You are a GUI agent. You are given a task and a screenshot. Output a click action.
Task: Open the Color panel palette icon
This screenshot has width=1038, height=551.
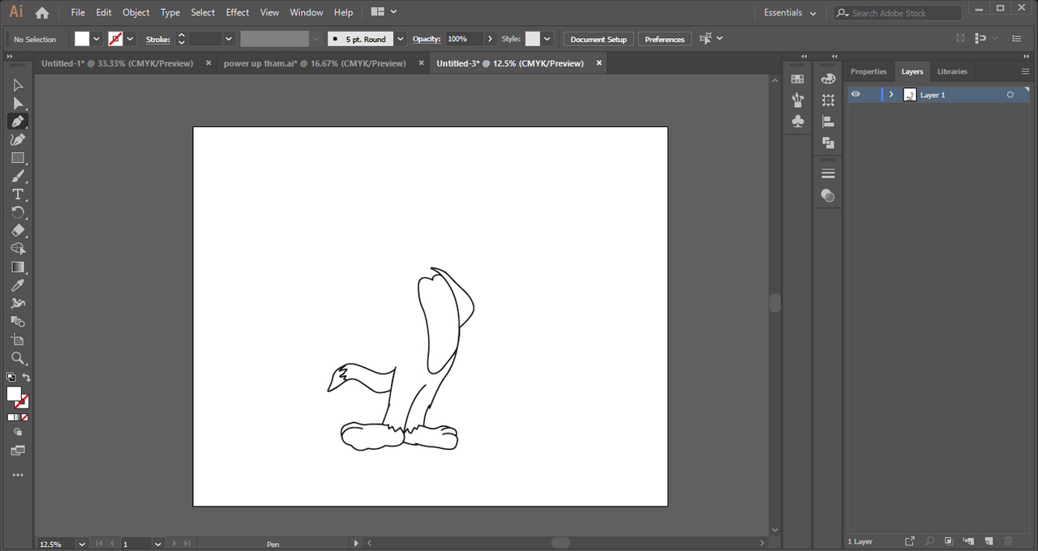pyautogui.click(x=828, y=79)
